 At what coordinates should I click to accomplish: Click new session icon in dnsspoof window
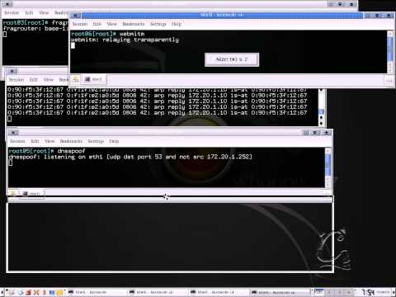point(13,194)
